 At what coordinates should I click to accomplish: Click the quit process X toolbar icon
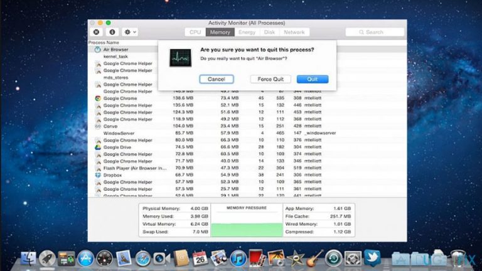click(x=96, y=32)
